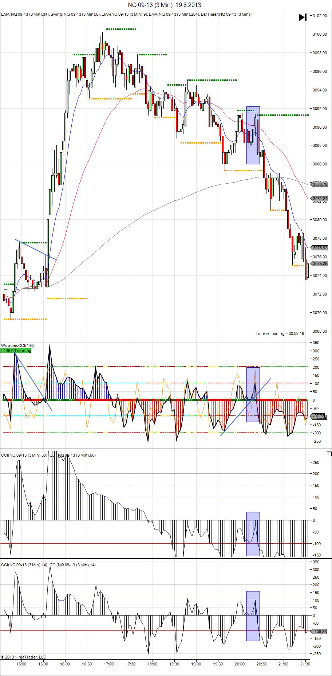
Task: Click the 3102,00 price axis label
Action: pos(320,16)
